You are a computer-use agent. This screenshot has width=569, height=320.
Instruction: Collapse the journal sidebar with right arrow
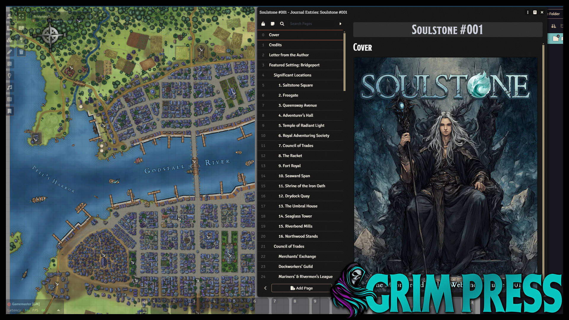pos(340,24)
